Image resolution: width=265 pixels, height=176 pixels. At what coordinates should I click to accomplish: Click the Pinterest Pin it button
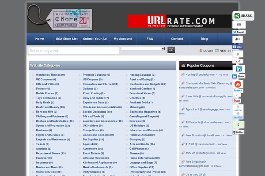(x=237, y=101)
